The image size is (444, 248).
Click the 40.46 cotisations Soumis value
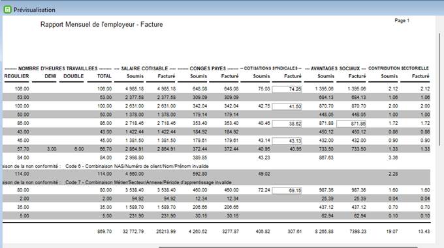(x=264, y=123)
